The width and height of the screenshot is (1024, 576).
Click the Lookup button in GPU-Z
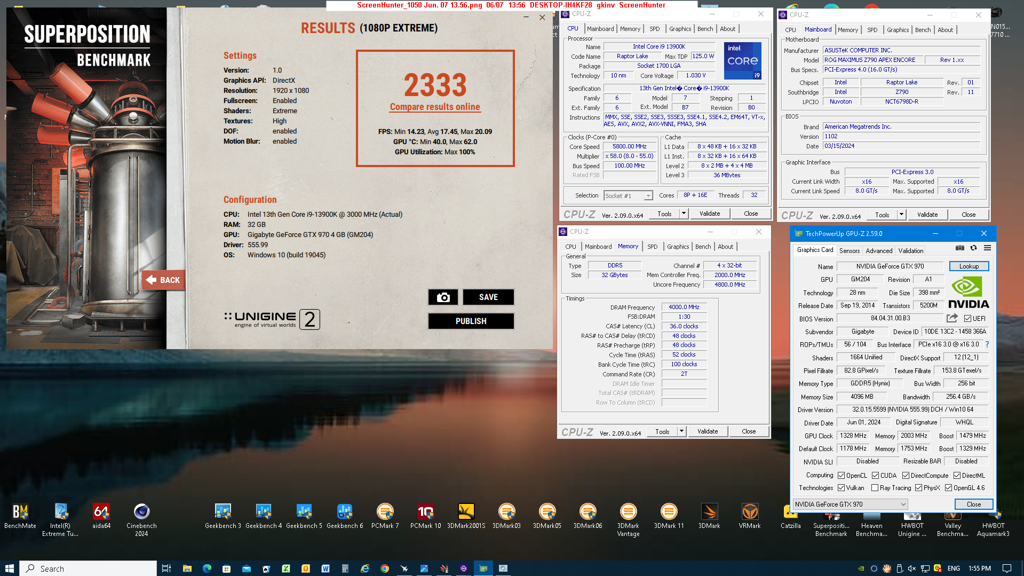click(x=969, y=266)
